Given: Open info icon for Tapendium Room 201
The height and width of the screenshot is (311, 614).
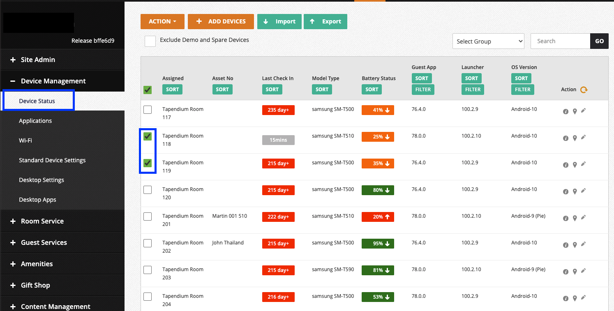Looking at the screenshot, I should 566,218.
